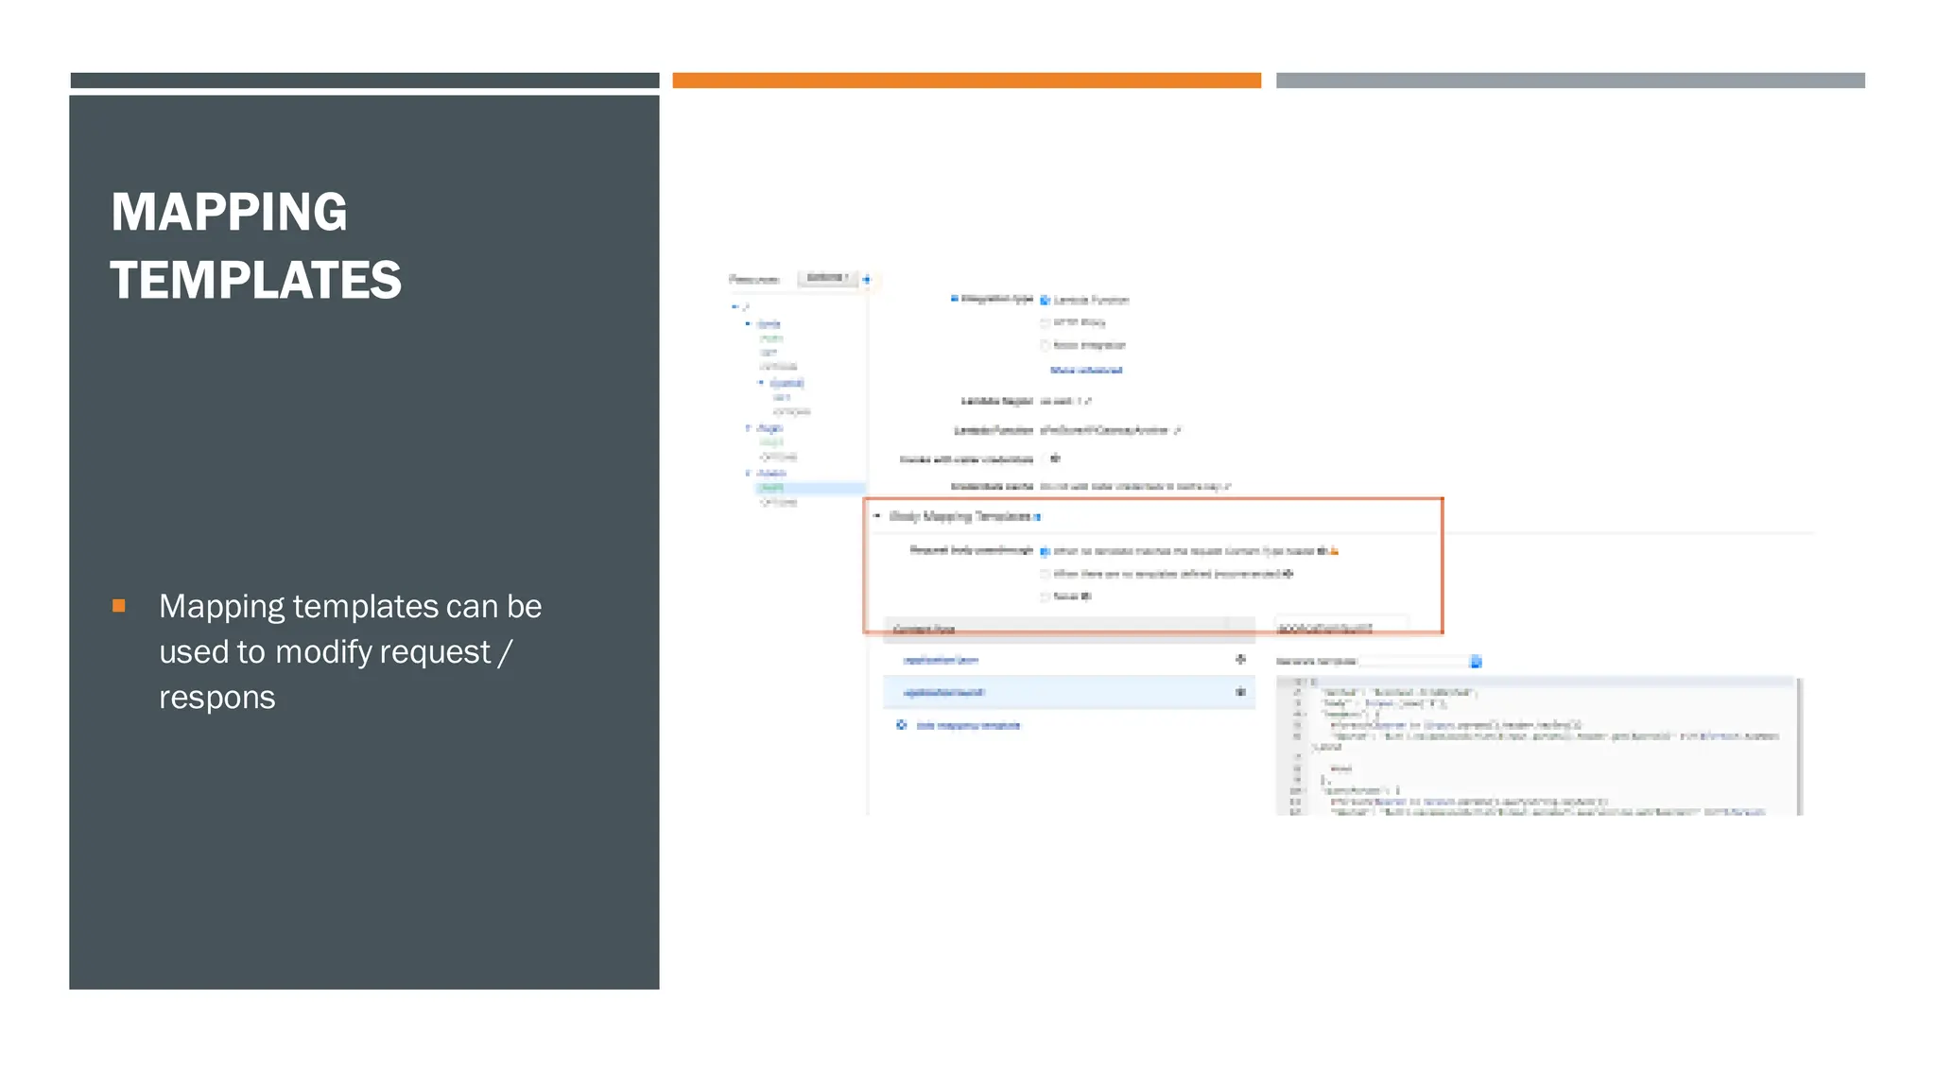
Task: Select the Never passthrough option
Action: pos(1046,596)
